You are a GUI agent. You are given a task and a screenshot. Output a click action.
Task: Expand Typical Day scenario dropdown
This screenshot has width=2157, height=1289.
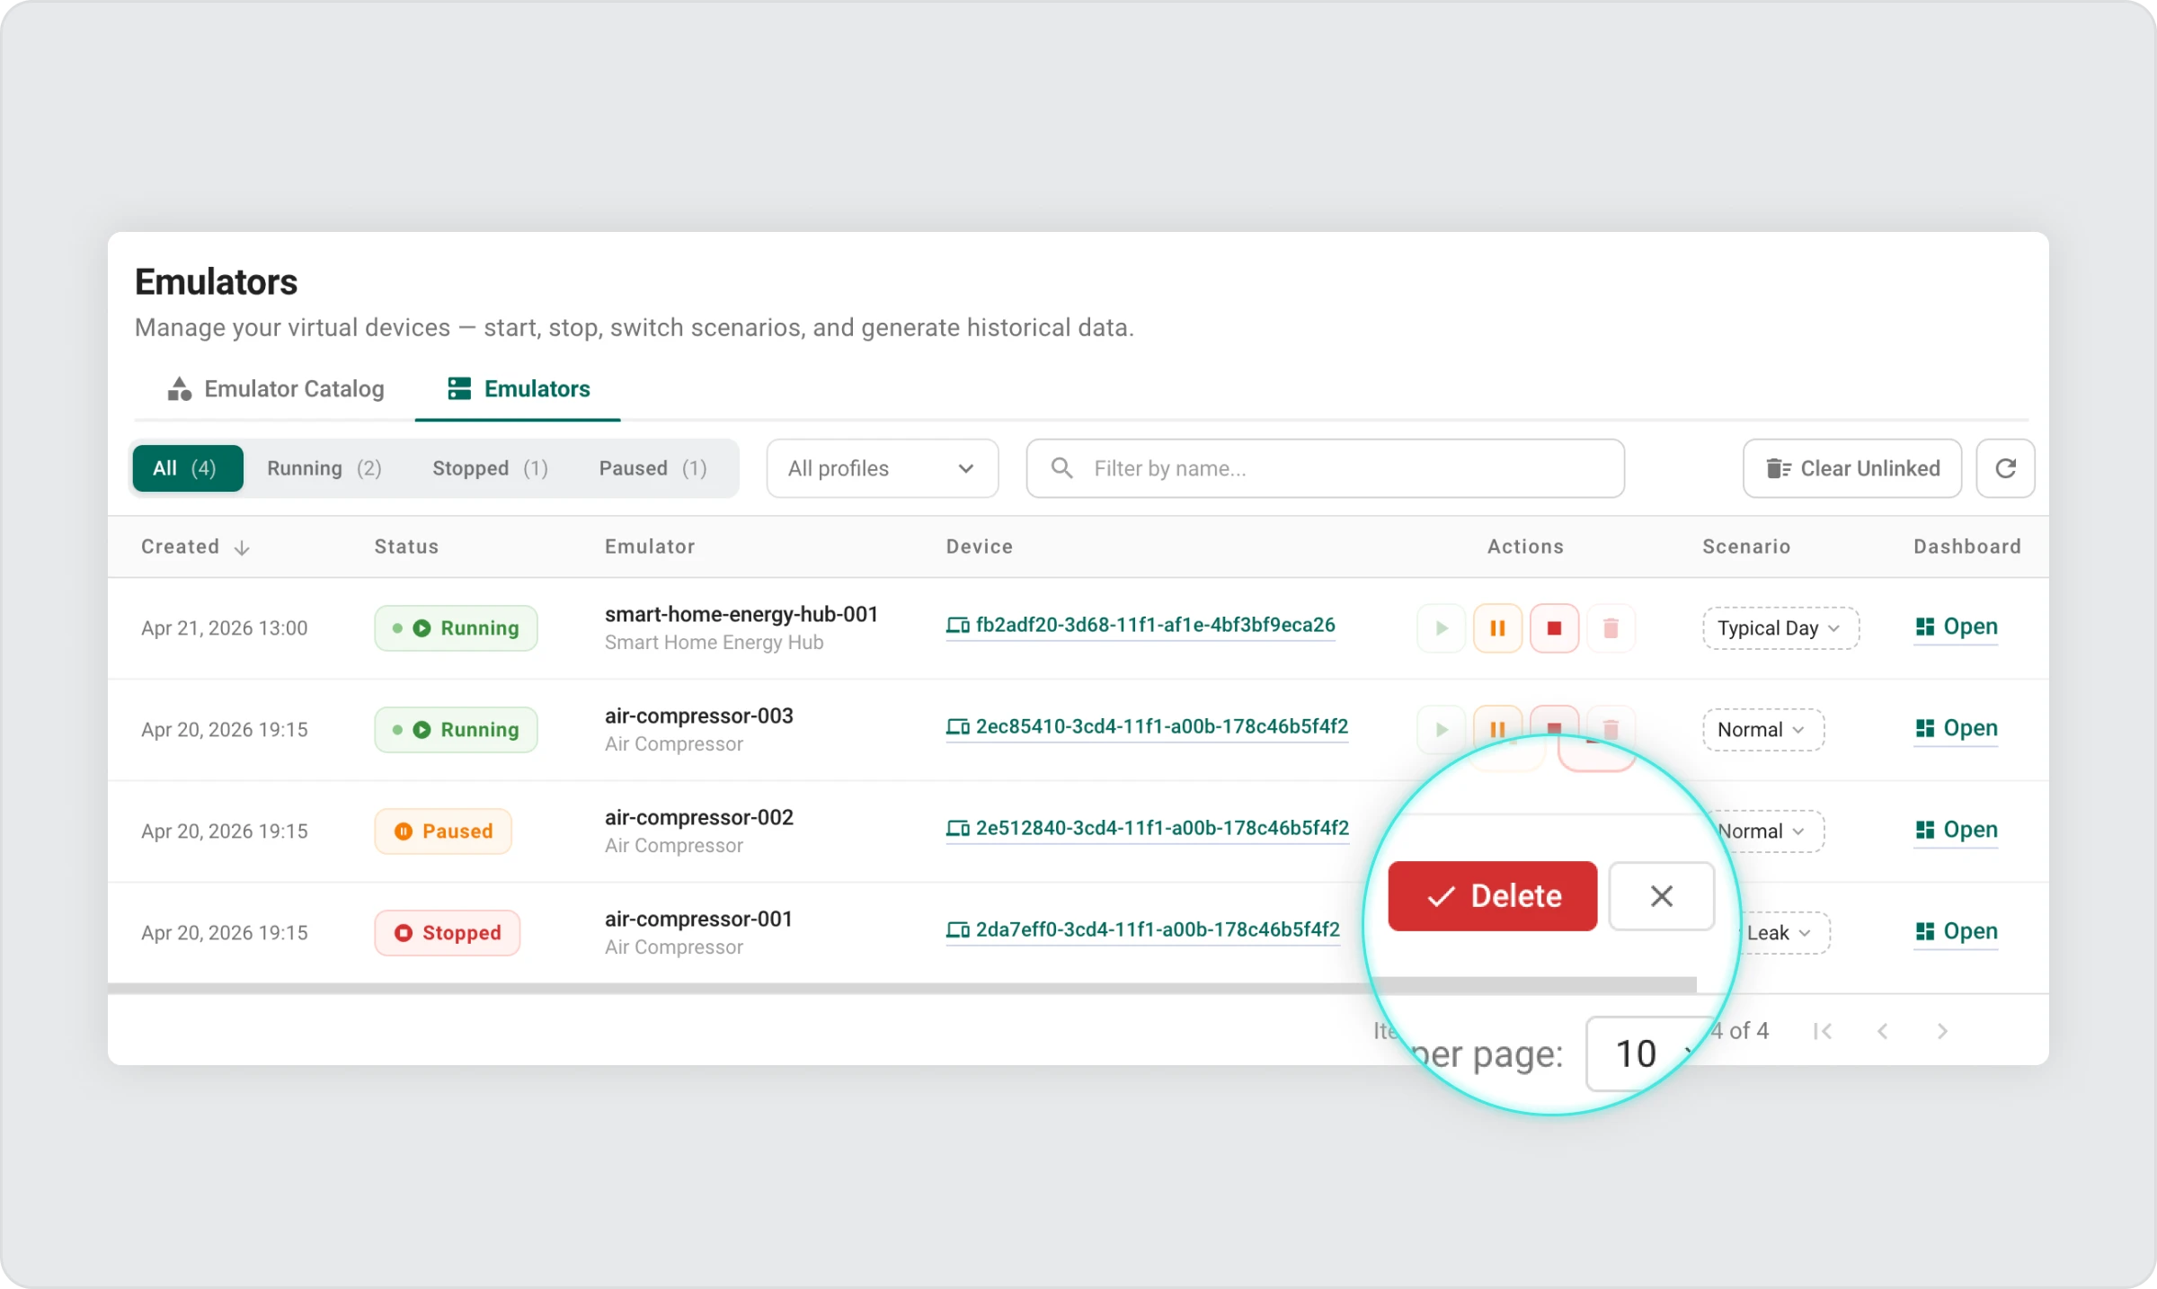click(x=1780, y=628)
